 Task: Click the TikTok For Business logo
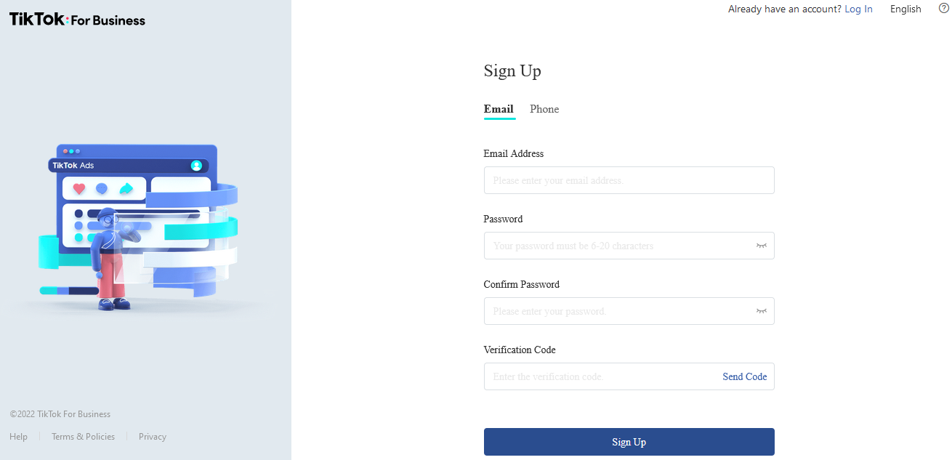coord(78,20)
